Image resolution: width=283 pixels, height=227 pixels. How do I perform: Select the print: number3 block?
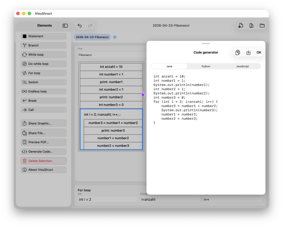[113, 131]
